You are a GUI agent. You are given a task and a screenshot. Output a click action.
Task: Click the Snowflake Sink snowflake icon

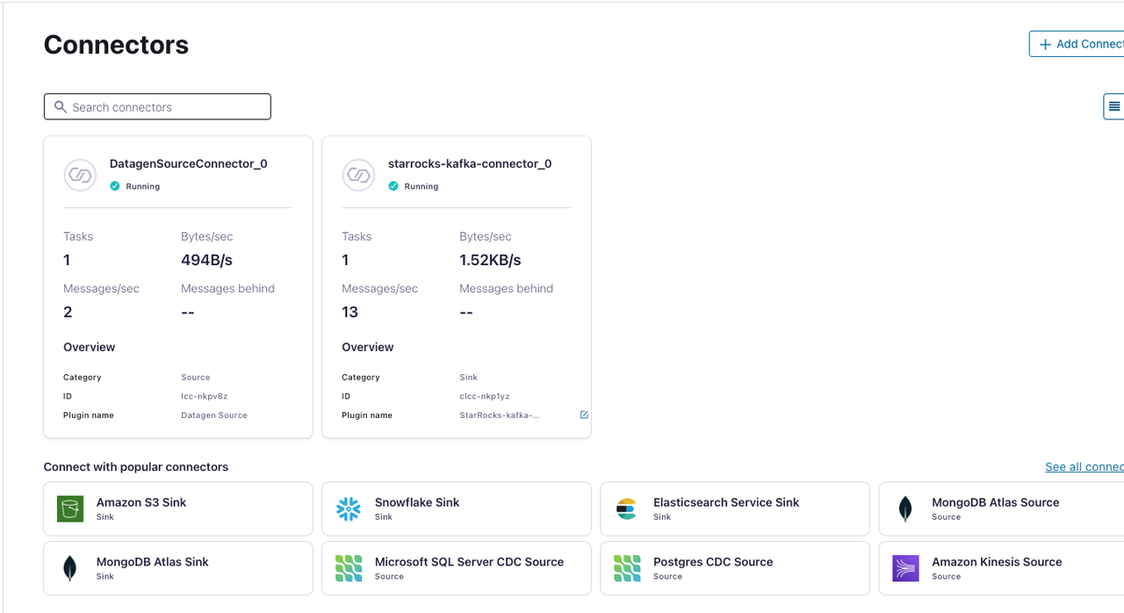click(x=349, y=508)
